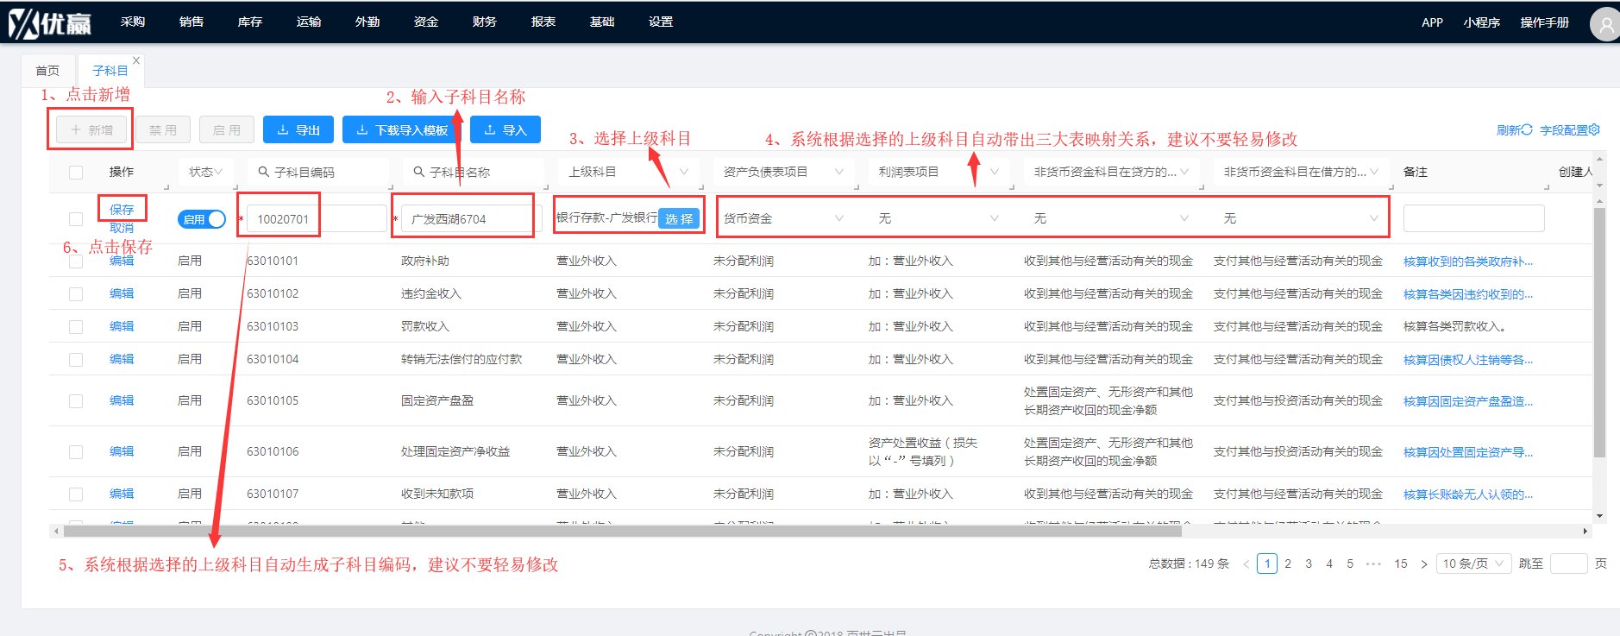Image resolution: width=1620 pixels, height=636 pixels.
Task: Open 非货币资金科目在贷方的 header dropdown
Action: tap(1111, 172)
